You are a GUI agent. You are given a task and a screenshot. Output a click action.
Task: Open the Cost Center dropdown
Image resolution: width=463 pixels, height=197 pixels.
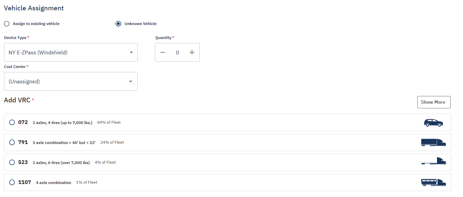click(71, 81)
